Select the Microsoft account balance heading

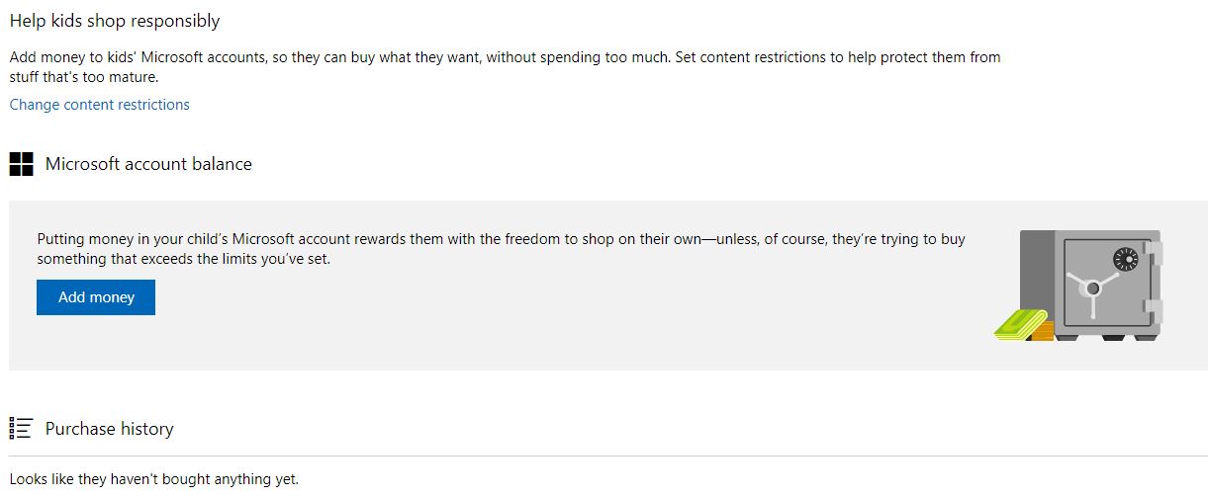148,164
